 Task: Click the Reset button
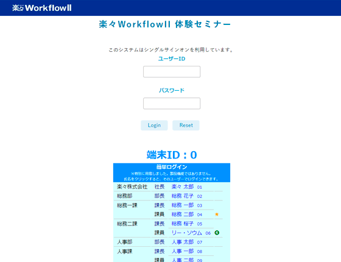(186, 126)
